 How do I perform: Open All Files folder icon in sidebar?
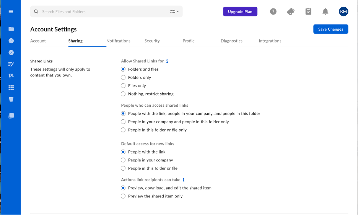point(11,29)
